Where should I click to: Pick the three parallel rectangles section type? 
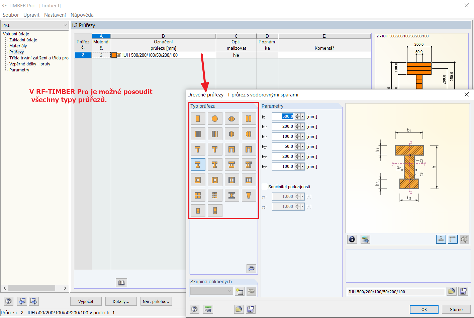point(198,134)
